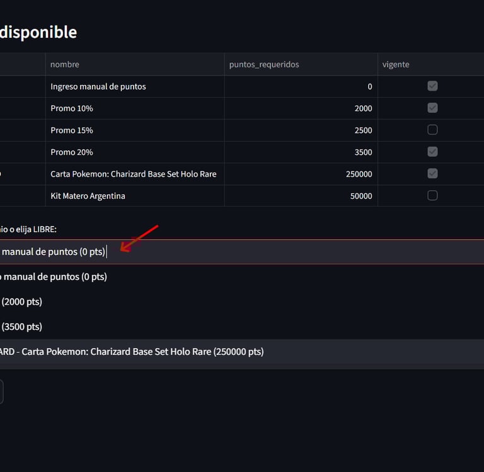Screen dimensions: 484x472
Task: Select the vigente column header
Action: click(396, 64)
